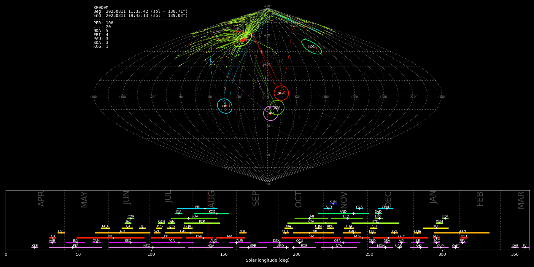Image resolution: width=534 pixels, height=267 pixels.
Task: Click the 'SDA: 3' legend entry
Action: point(101,42)
